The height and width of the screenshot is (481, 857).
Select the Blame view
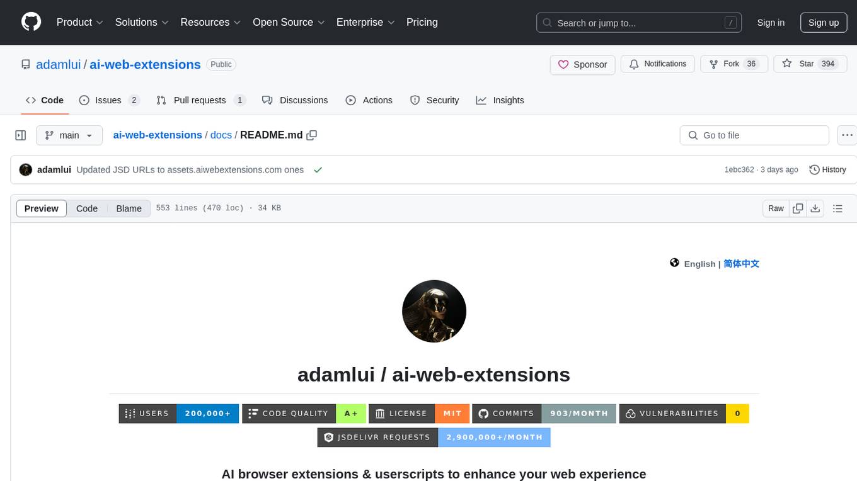(129, 208)
